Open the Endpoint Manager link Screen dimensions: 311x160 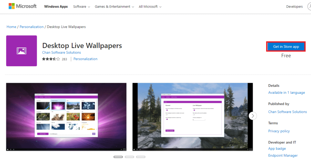283,155
